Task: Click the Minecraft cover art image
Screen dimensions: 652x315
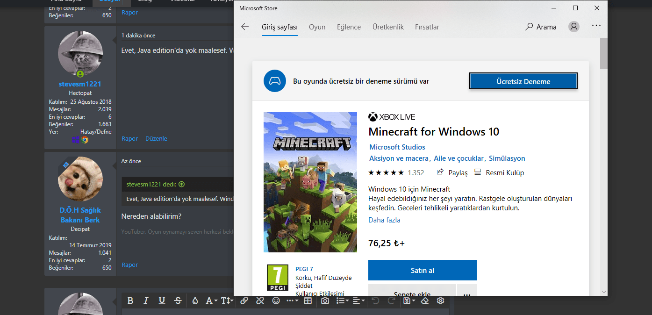Action: pyautogui.click(x=310, y=182)
